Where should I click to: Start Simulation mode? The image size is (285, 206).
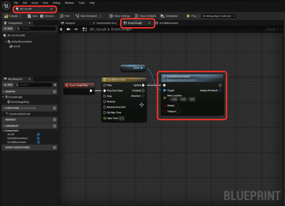(169, 16)
